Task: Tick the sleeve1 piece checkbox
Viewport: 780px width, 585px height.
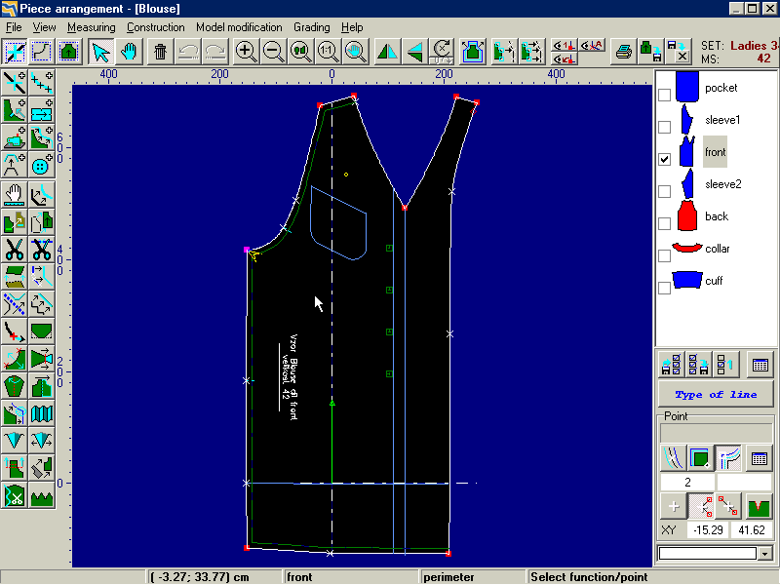Action: coord(664,128)
